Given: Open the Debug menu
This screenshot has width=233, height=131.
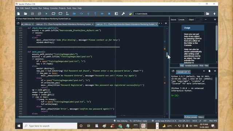Looking at the screenshot, I should [x=46, y=8].
